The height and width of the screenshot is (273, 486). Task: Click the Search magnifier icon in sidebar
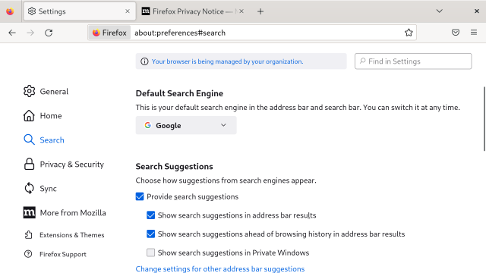point(29,140)
